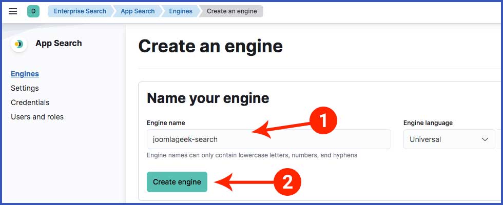Select the Engines breadcrumb

tap(181, 11)
